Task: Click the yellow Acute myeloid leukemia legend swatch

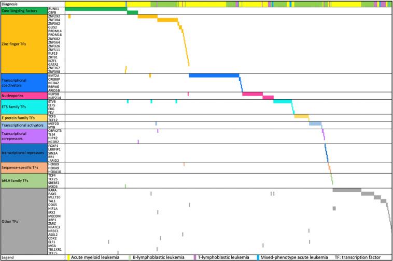Action: click(x=69, y=257)
